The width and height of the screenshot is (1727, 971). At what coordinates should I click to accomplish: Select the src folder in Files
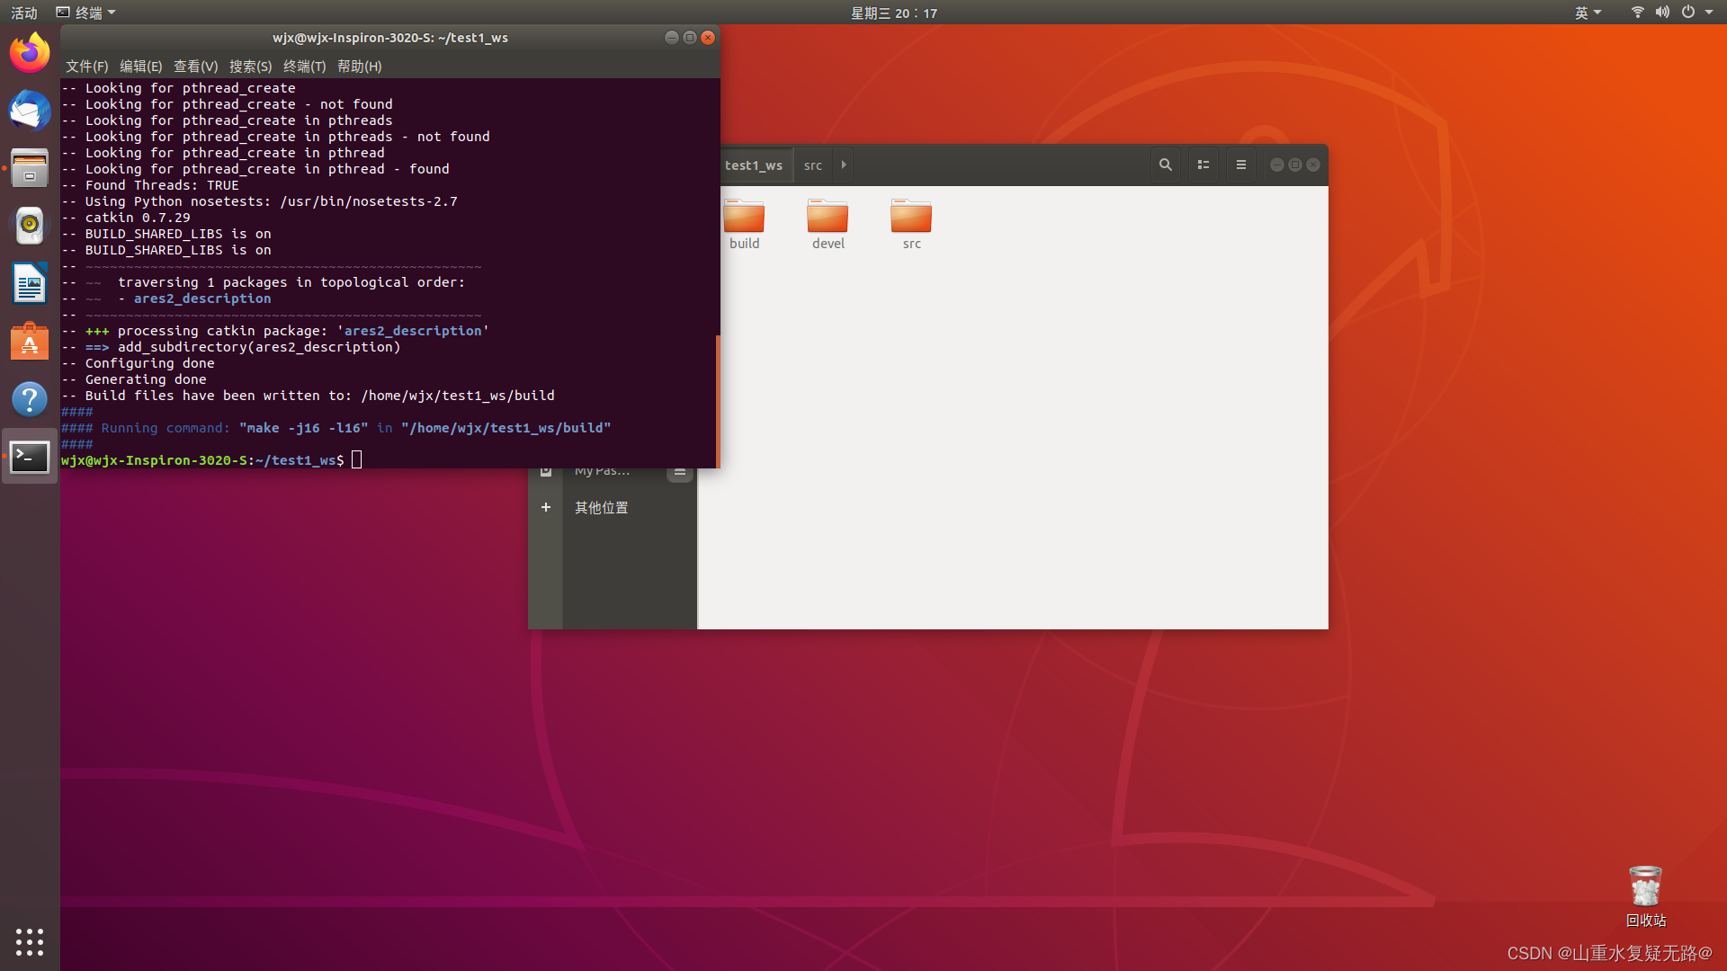pyautogui.click(x=911, y=224)
